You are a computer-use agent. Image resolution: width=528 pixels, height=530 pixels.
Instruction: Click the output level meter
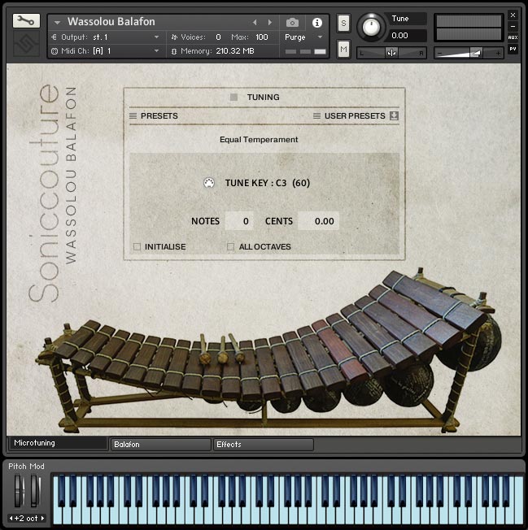469,28
